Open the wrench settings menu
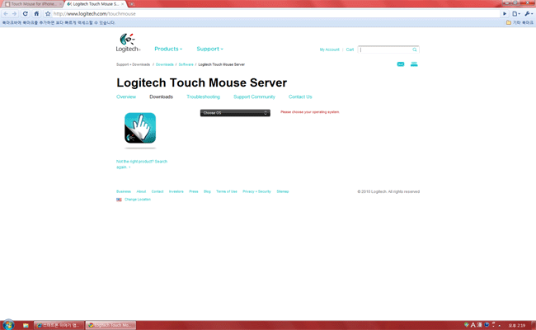The height and width of the screenshot is (330, 536). pyautogui.click(x=529, y=14)
